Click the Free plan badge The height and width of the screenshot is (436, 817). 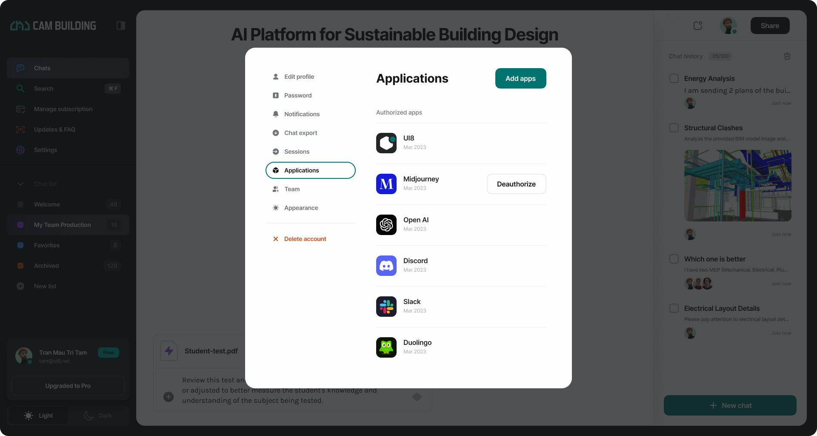point(109,353)
